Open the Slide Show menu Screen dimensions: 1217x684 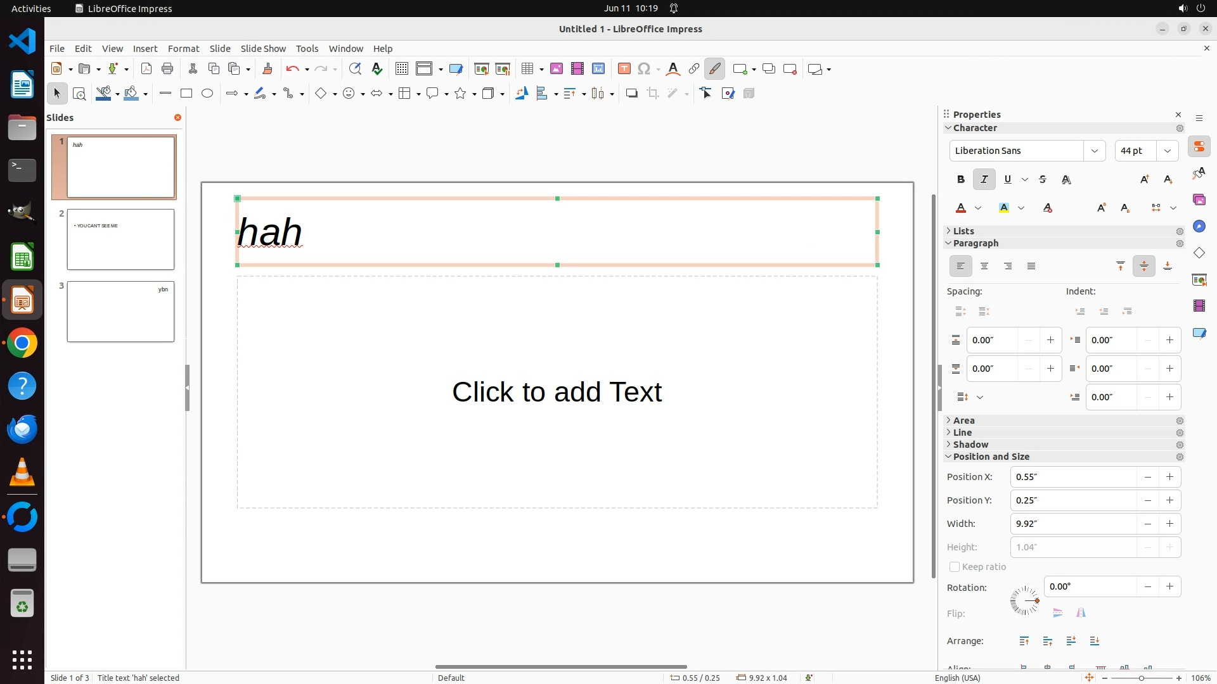click(x=263, y=49)
